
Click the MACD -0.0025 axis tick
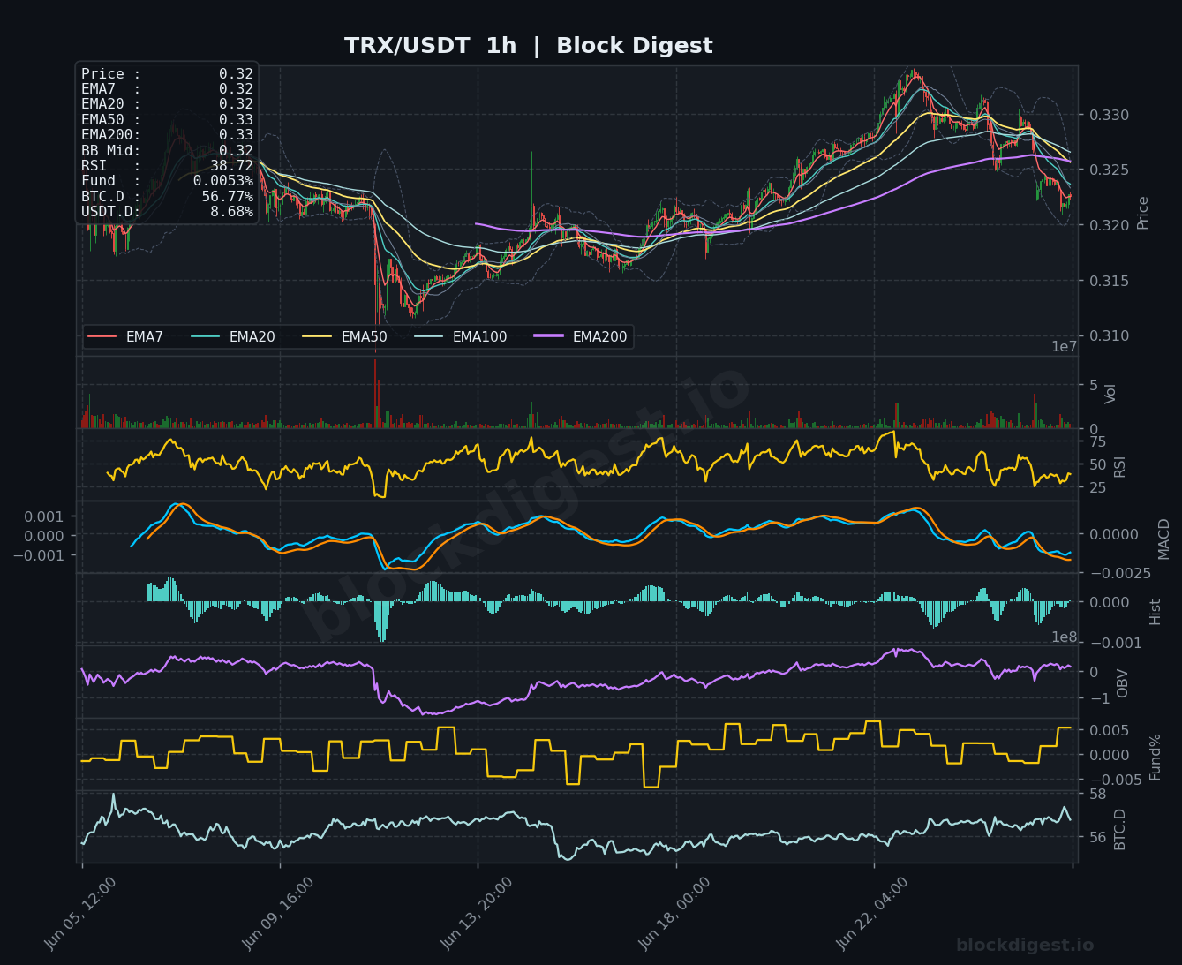(x=1119, y=574)
